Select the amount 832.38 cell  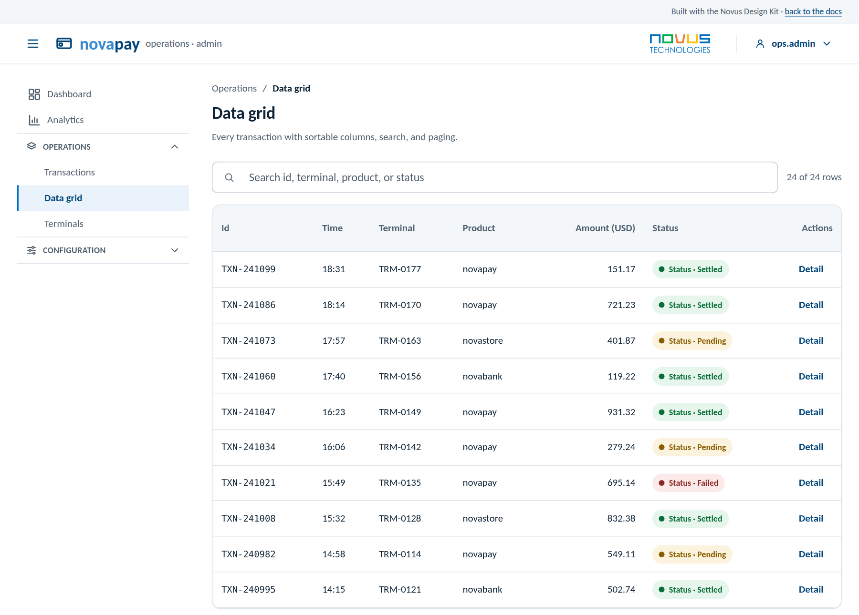coord(621,519)
